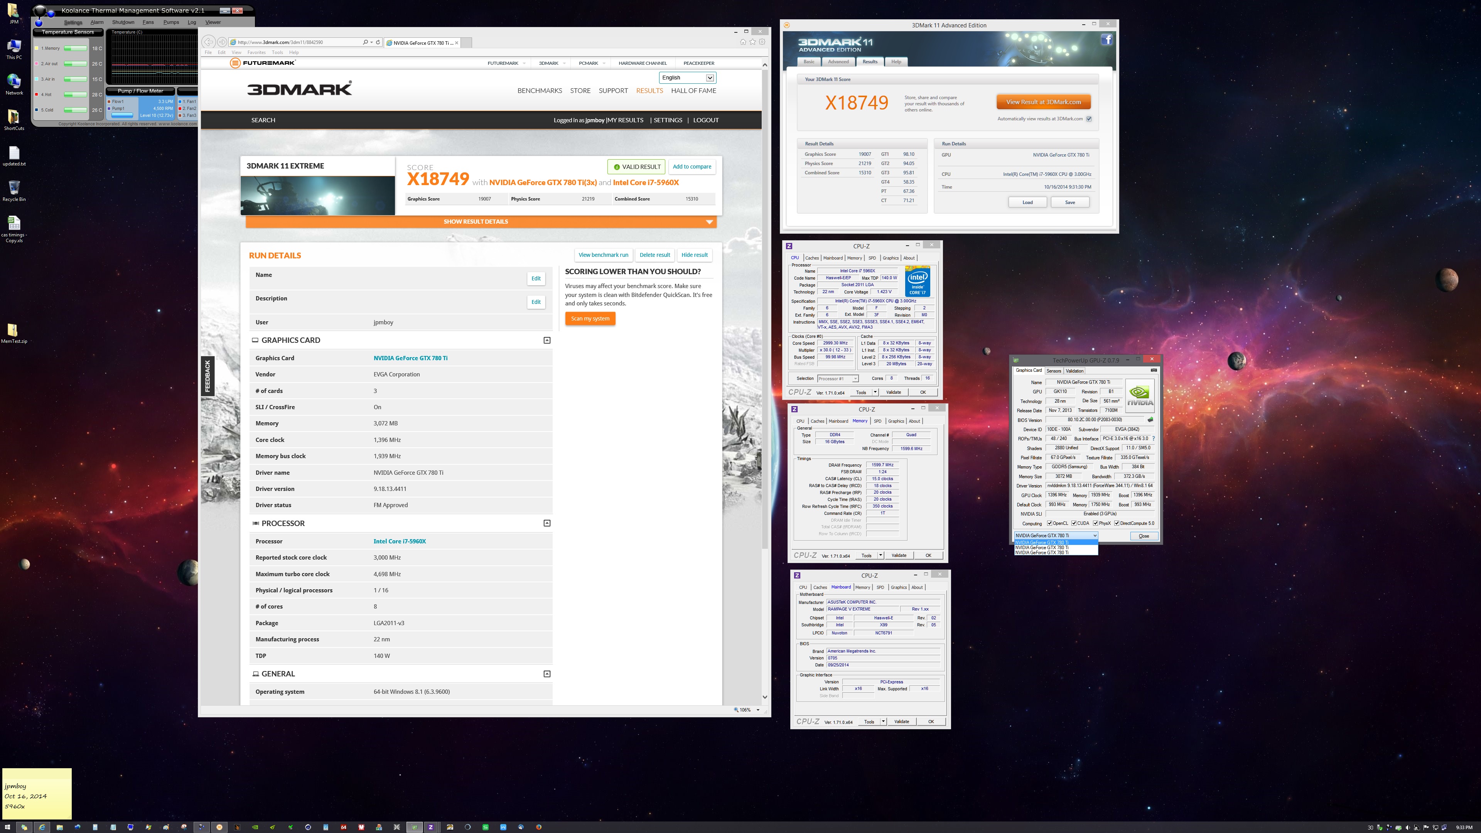The width and height of the screenshot is (1481, 833).
Task: Click the Edit button next to Description
Action: point(536,302)
